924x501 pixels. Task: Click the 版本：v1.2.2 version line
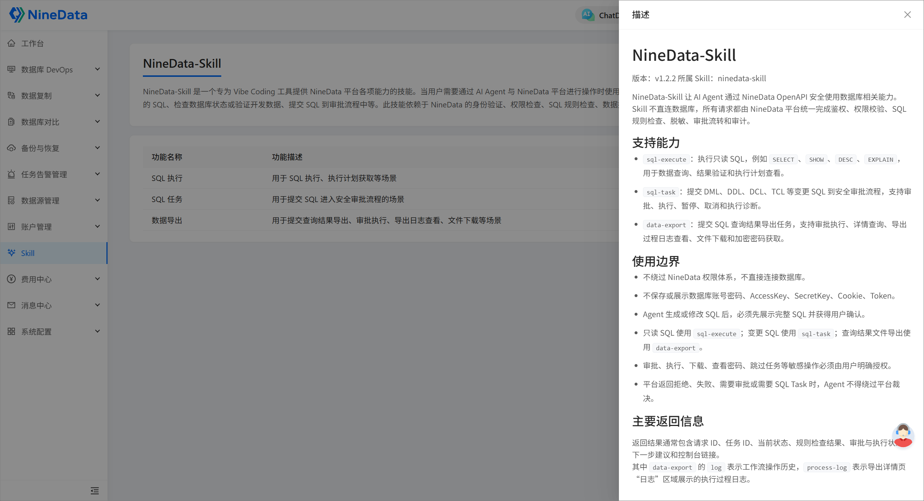click(x=699, y=78)
